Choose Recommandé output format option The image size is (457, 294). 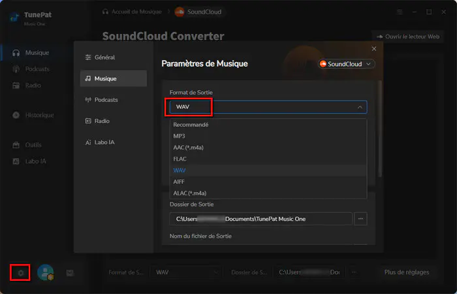pyautogui.click(x=268, y=125)
